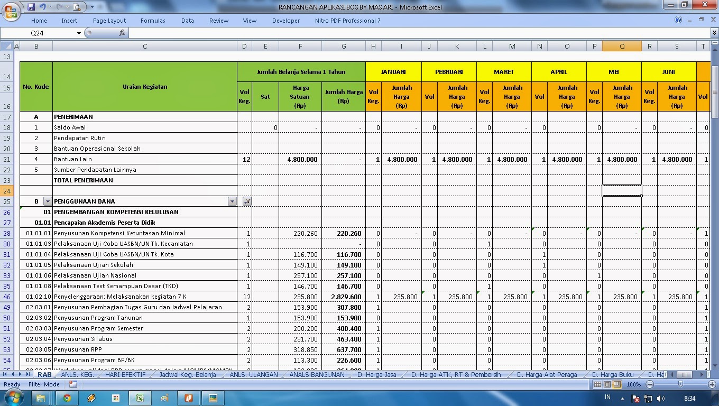Open Google Chrome from taskbar
Screen dimensions: 719x406
pos(67,398)
